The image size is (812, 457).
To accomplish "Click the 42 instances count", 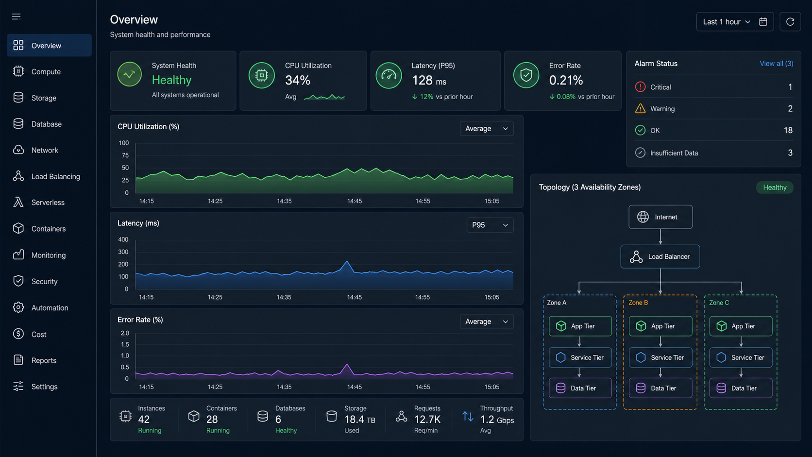I will point(144,420).
